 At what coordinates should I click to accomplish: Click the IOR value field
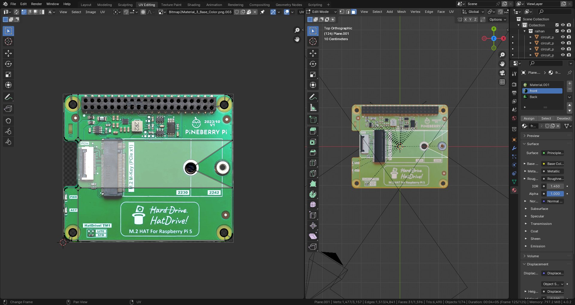(555, 186)
